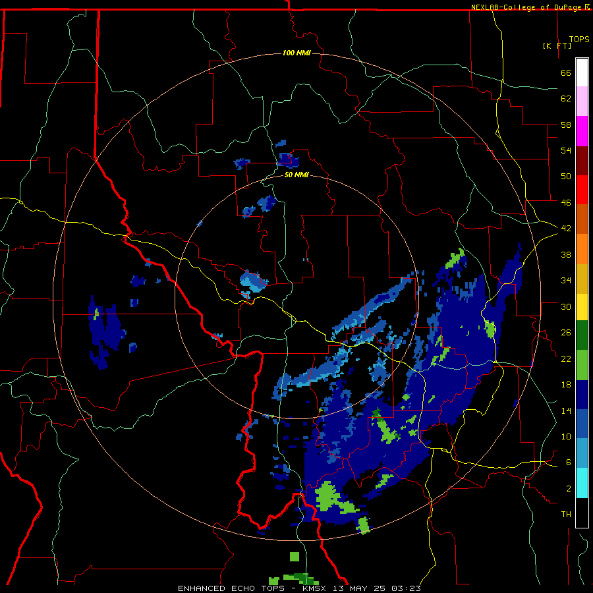Click the light orange legend swatch
This screenshot has width=593, height=593.
click(x=582, y=249)
